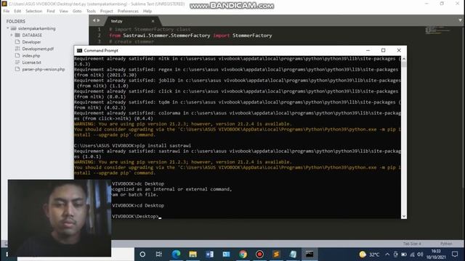Click Command Prompt scrollbar up arrow
The width and height of the screenshot is (465, 261).
pos(404,59)
